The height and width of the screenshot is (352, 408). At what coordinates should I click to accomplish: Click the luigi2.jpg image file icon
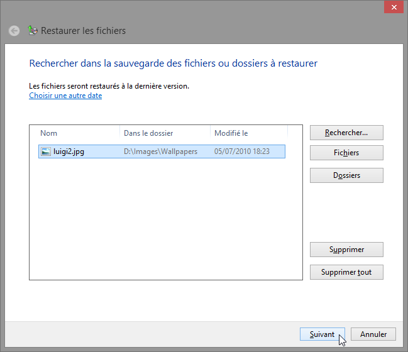pyautogui.click(x=46, y=151)
